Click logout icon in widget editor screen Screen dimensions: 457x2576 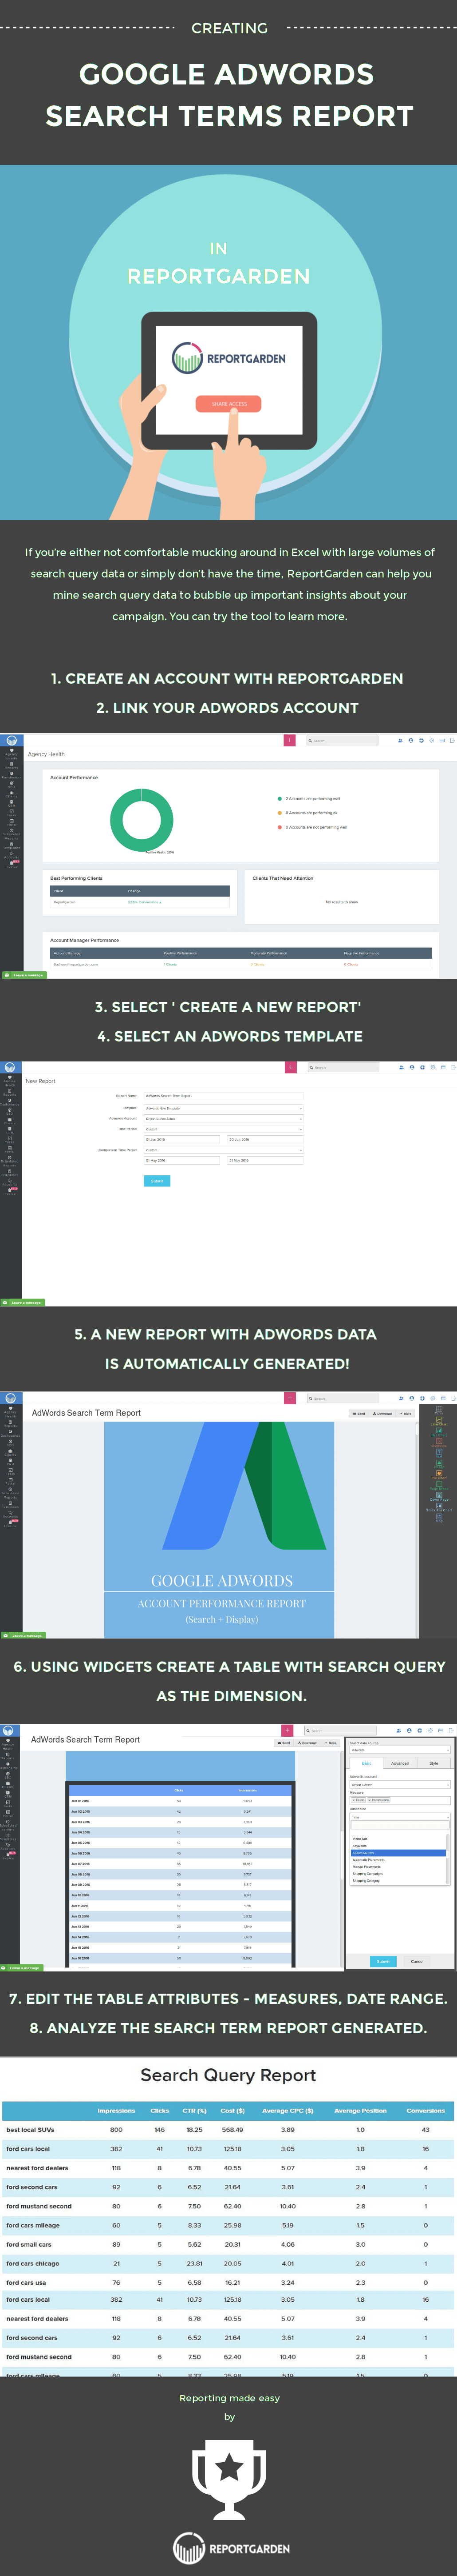451,1730
